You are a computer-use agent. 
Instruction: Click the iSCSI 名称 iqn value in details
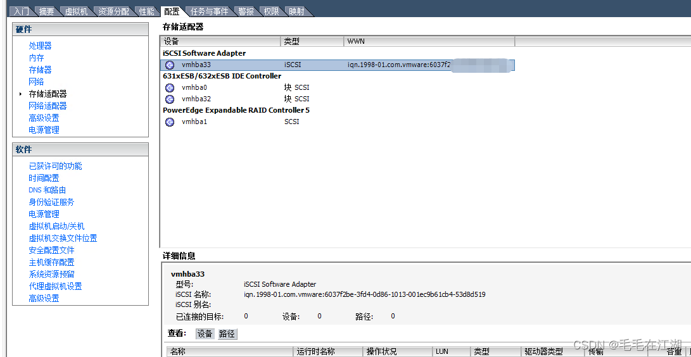(364, 294)
